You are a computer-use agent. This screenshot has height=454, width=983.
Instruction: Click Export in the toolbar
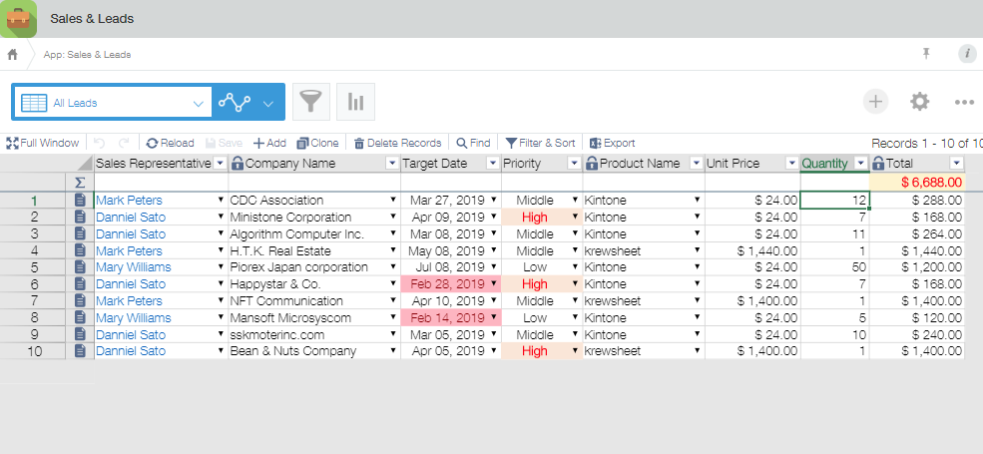click(612, 143)
